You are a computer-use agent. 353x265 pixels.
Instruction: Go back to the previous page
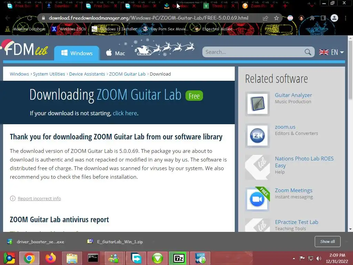pyautogui.click(x=8, y=18)
